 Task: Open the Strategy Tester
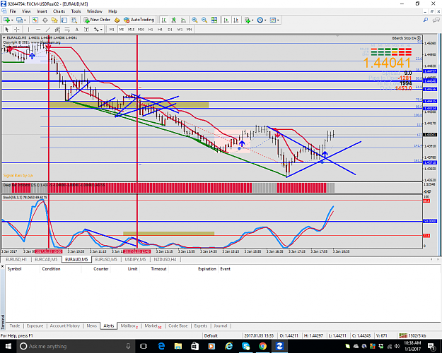tap(74, 20)
